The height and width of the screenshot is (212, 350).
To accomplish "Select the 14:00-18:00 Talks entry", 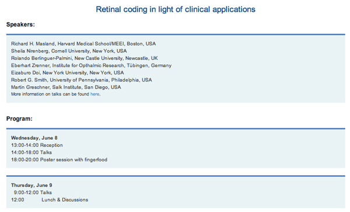I will 32,153.
